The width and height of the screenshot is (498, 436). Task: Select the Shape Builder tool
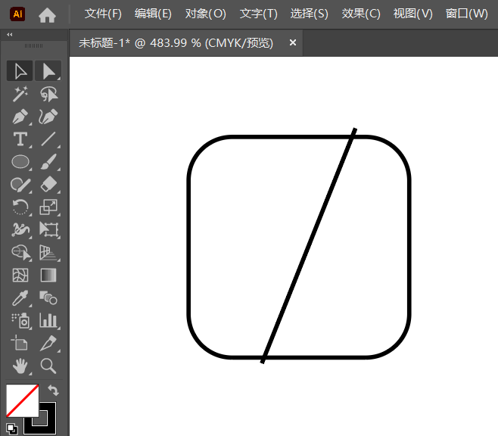(x=20, y=253)
